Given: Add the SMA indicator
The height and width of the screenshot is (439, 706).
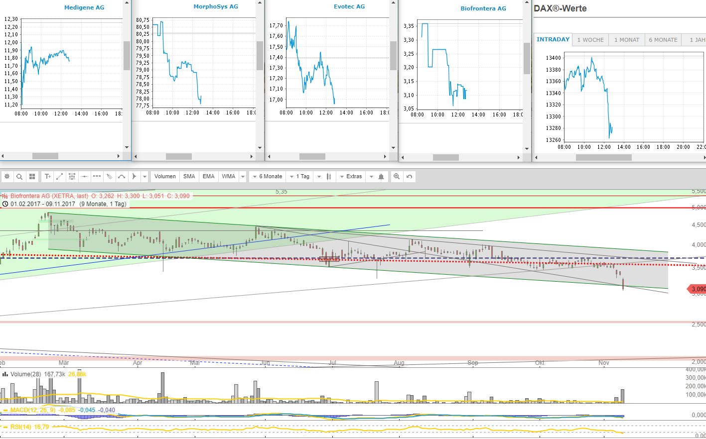Looking at the screenshot, I should [x=189, y=177].
